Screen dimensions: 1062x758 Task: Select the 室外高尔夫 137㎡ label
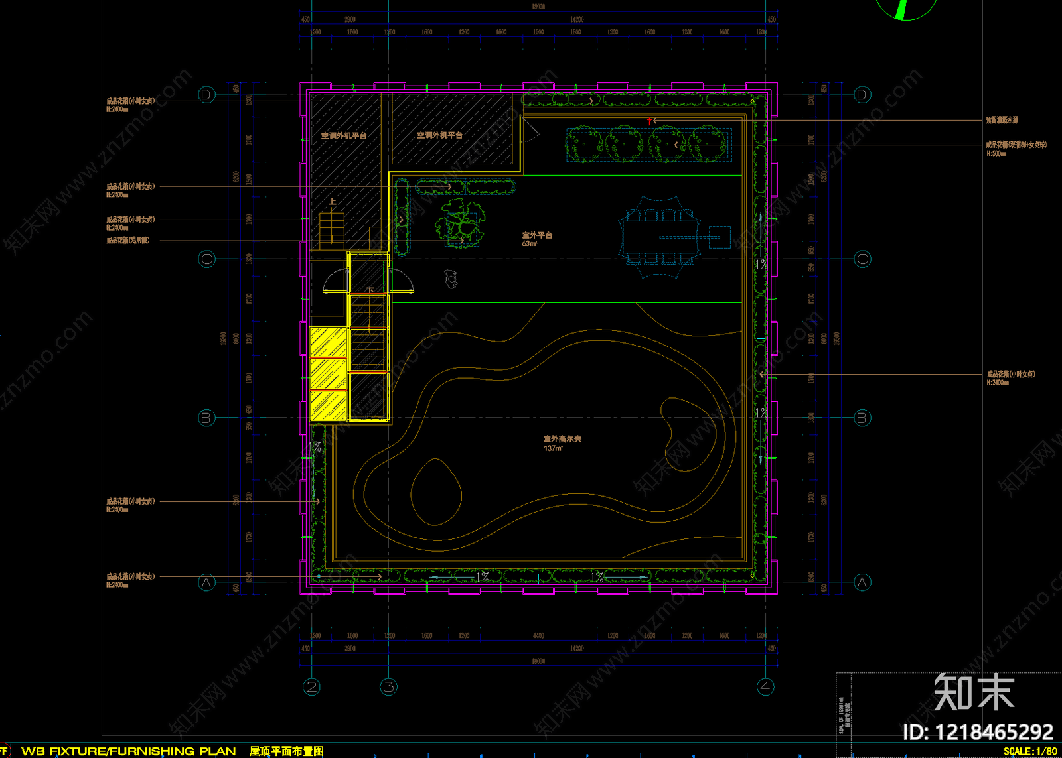click(x=562, y=444)
